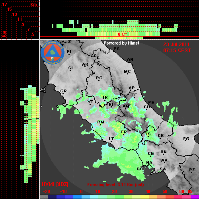Screen dimensions: 199x199
Task: Select the FI city marker
Action: [x=69, y=54]
